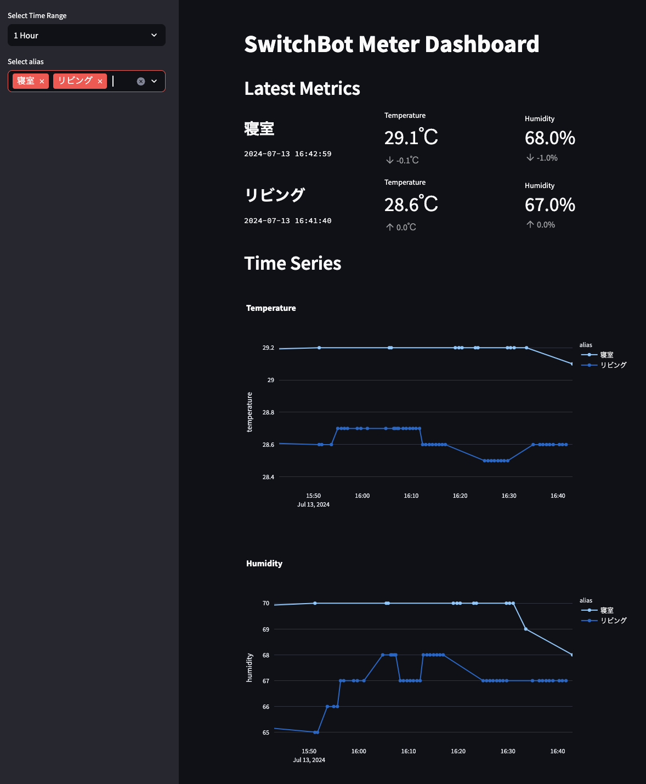Click the 寝室 temperature value 29.1°C
This screenshot has width=646, height=784.
[411, 137]
